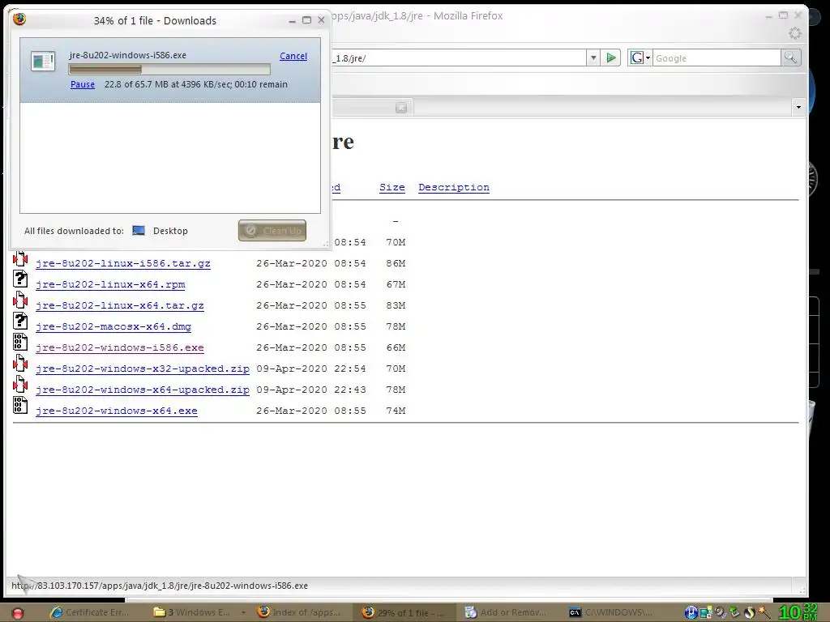The image size is (830, 622).
Task: Click the wand icon in system tray
Action: pos(764,612)
